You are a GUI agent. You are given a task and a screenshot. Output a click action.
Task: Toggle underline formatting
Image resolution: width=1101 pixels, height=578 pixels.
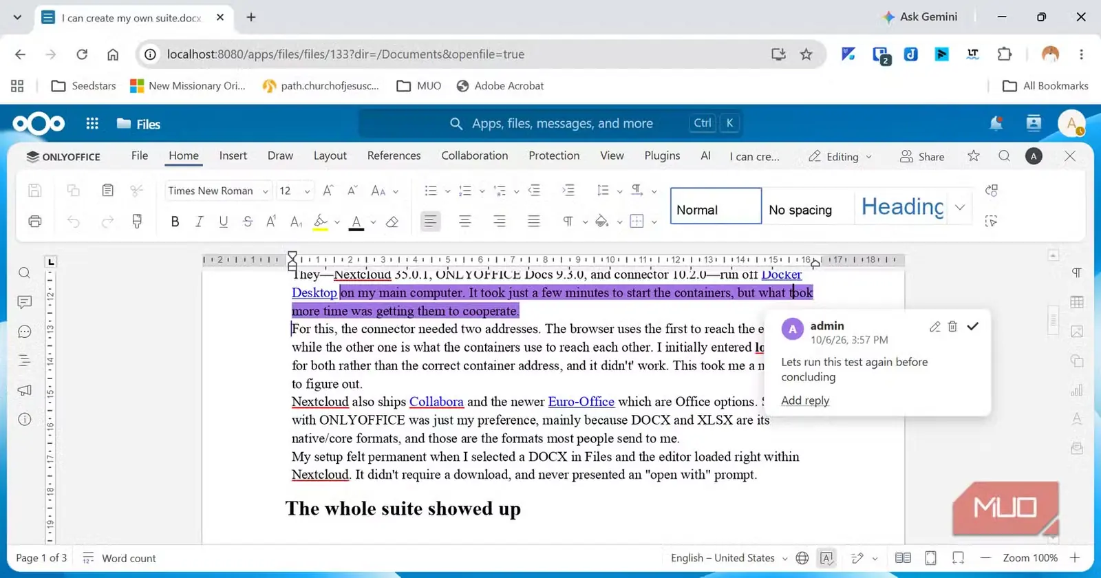pyautogui.click(x=223, y=222)
